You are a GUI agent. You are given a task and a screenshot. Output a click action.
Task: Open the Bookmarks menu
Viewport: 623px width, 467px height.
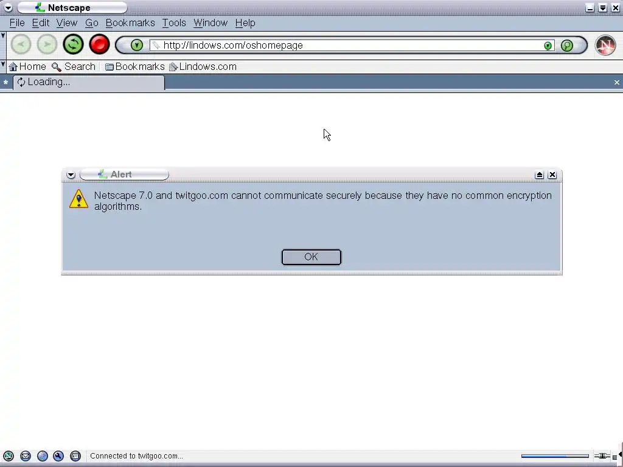point(130,23)
